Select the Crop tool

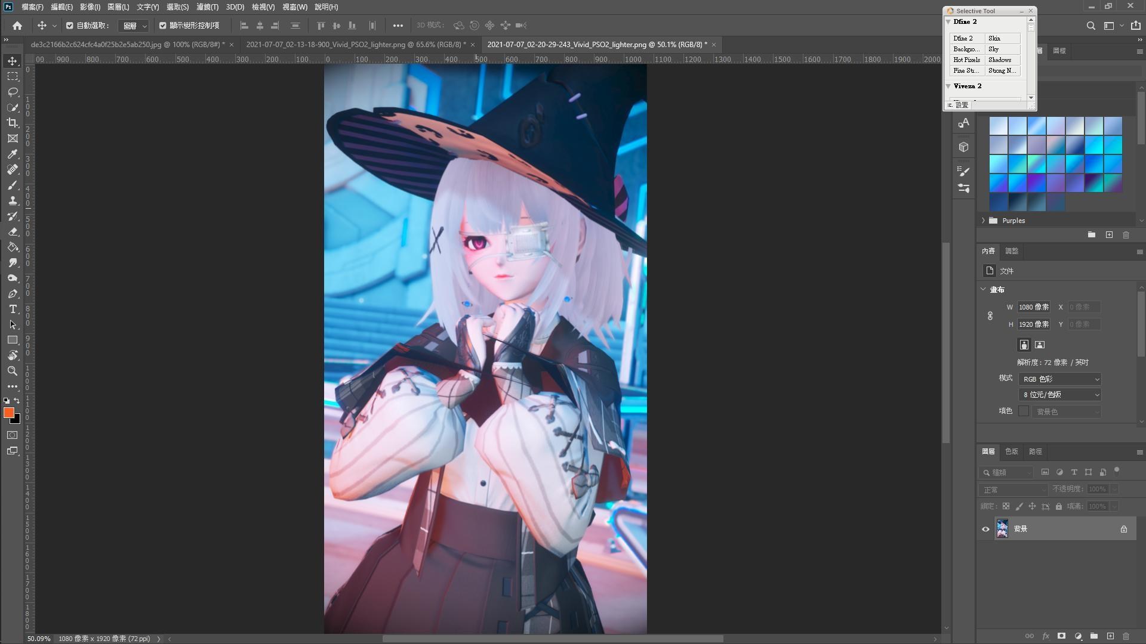pyautogui.click(x=13, y=123)
